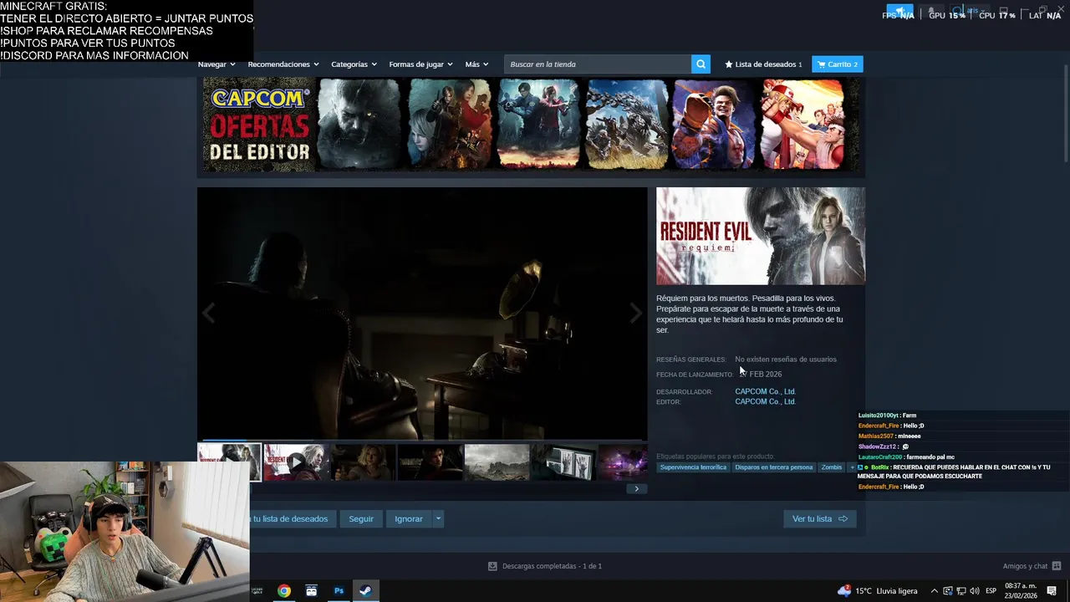Click the Steam taskbar icon
The height and width of the screenshot is (602, 1070).
[x=365, y=591]
